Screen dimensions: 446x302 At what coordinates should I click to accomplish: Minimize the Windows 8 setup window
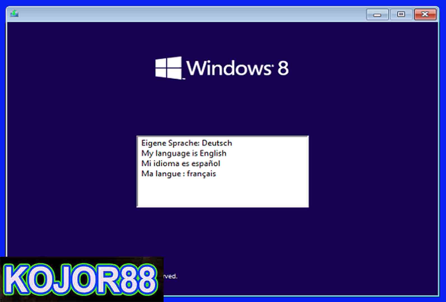(377, 14)
